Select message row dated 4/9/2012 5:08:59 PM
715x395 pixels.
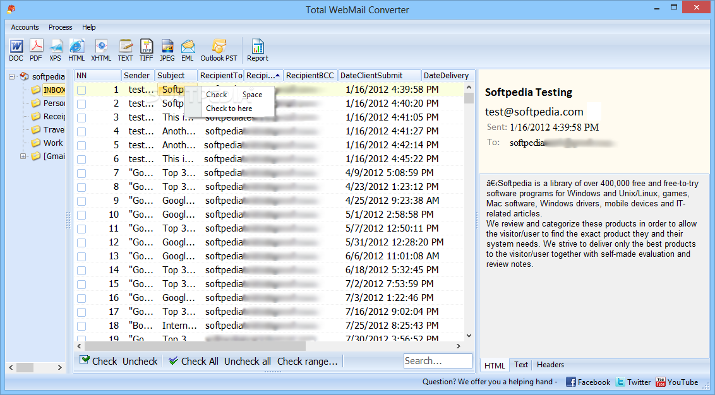point(269,173)
